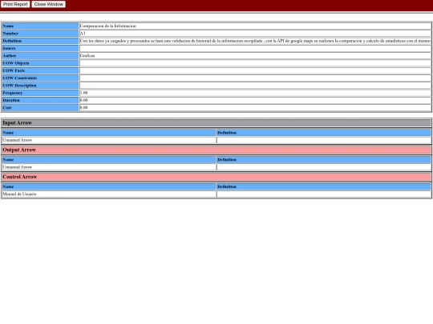The height and width of the screenshot is (324, 433).
Task: Click Unnamed Arrow under Output Arrow
Action: [18, 167]
